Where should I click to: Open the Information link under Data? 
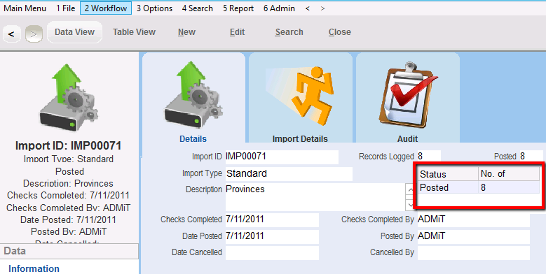click(x=34, y=268)
